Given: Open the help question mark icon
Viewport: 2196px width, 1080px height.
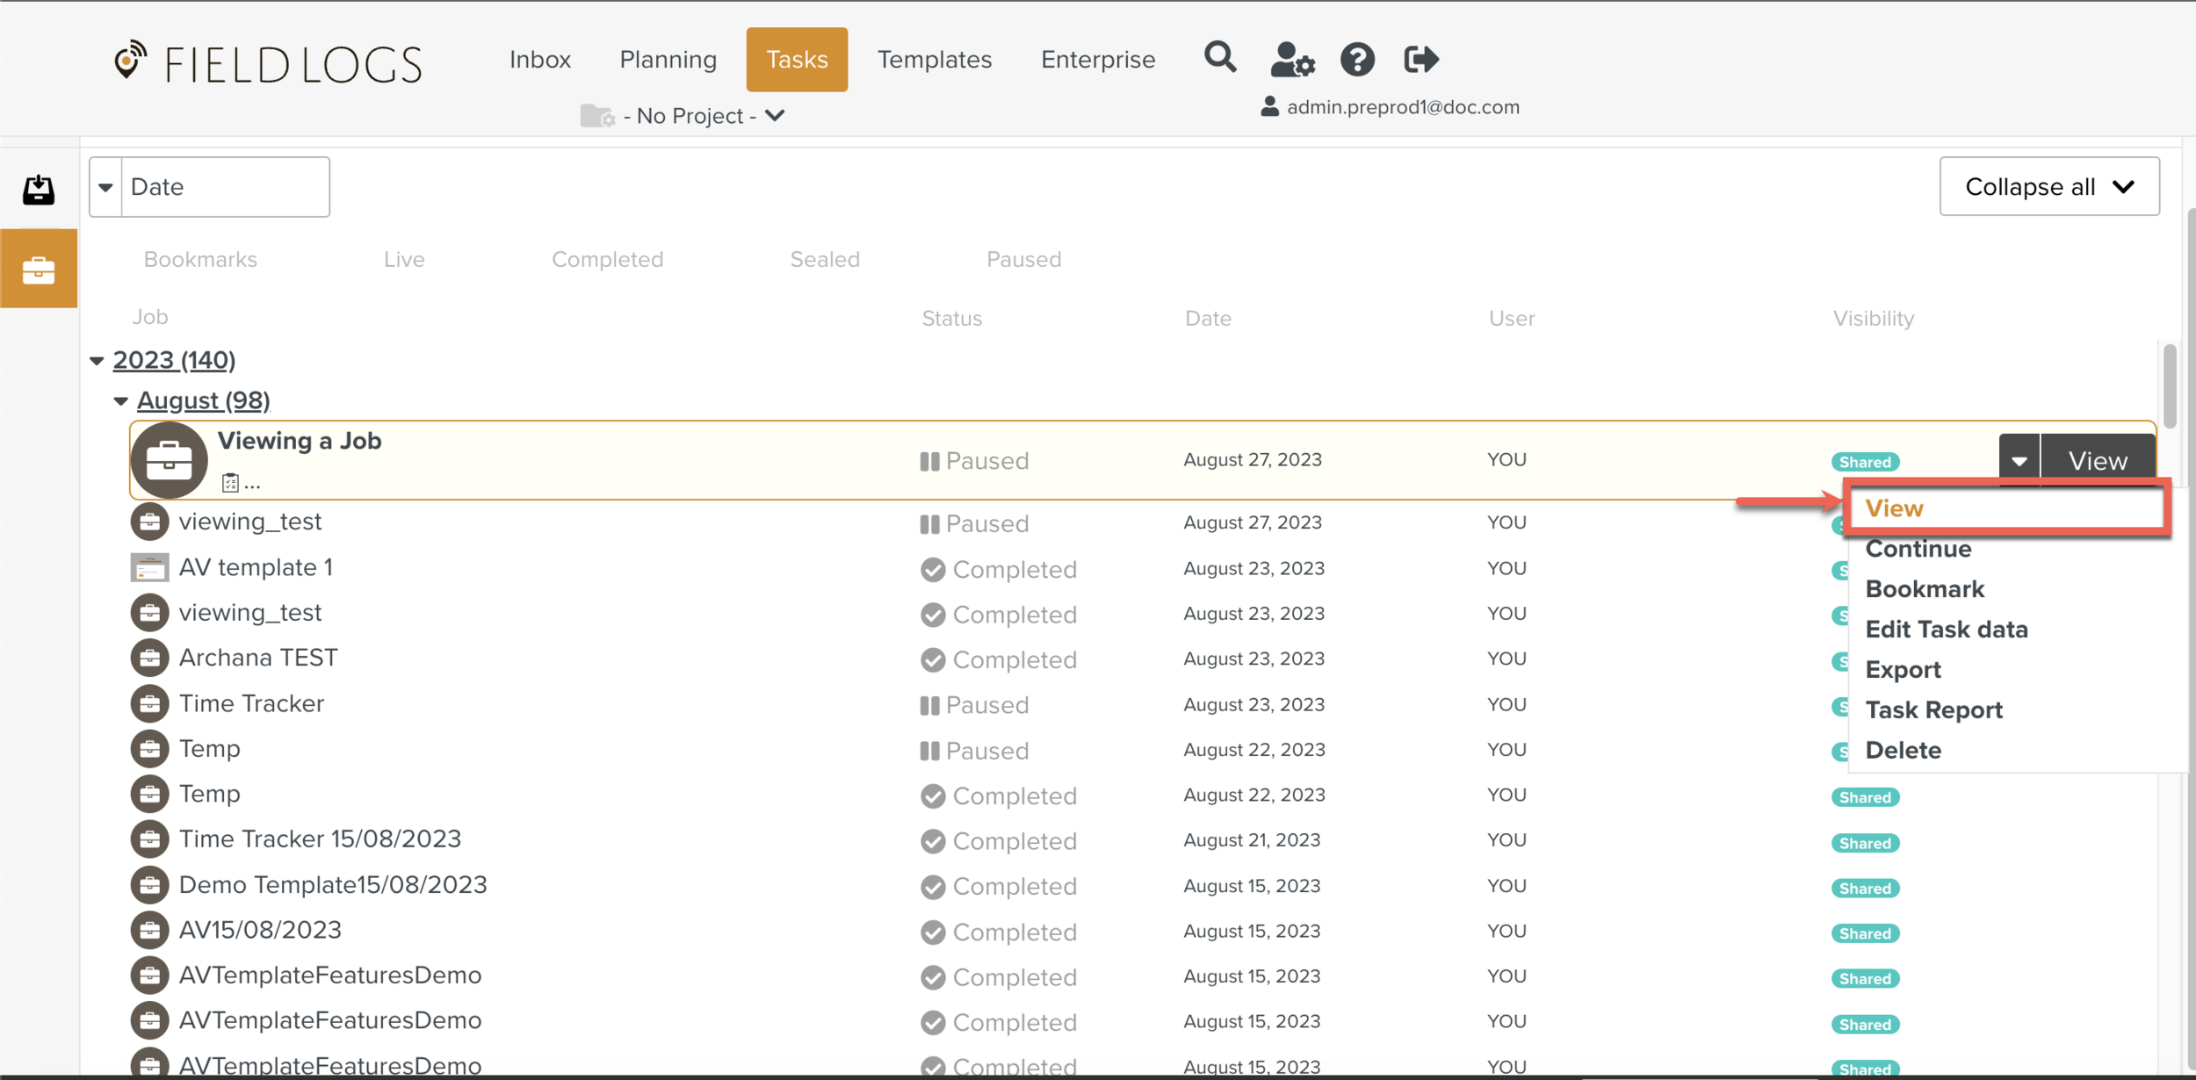Looking at the screenshot, I should 1357,60.
